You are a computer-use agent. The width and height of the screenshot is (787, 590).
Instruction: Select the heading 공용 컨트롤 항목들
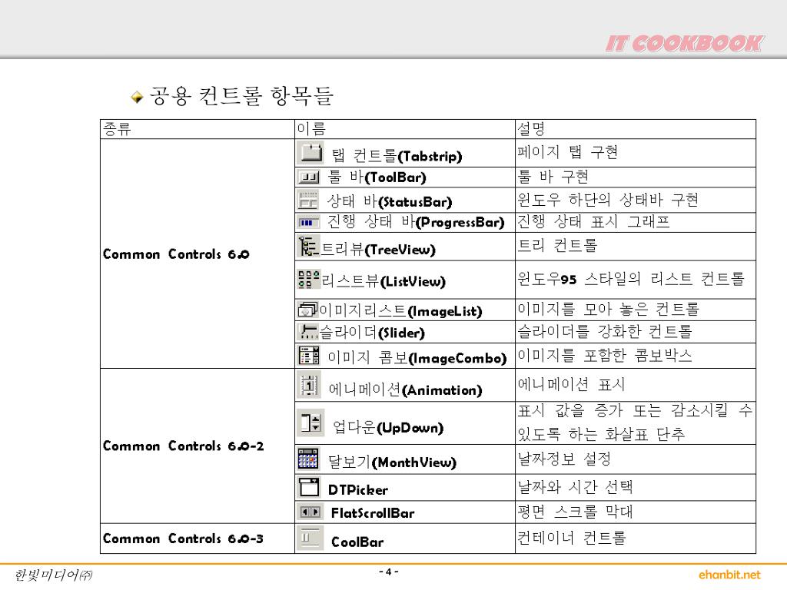(241, 95)
